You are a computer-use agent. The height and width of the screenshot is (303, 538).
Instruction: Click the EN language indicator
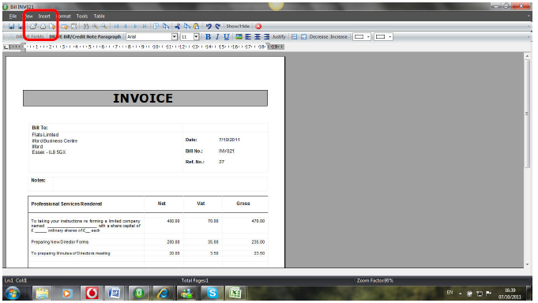tap(450, 293)
